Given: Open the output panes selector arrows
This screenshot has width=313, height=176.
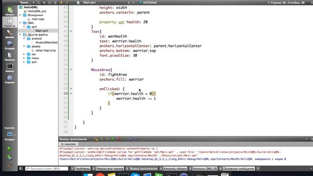Looking at the screenshot, I should [x=258, y=169].
